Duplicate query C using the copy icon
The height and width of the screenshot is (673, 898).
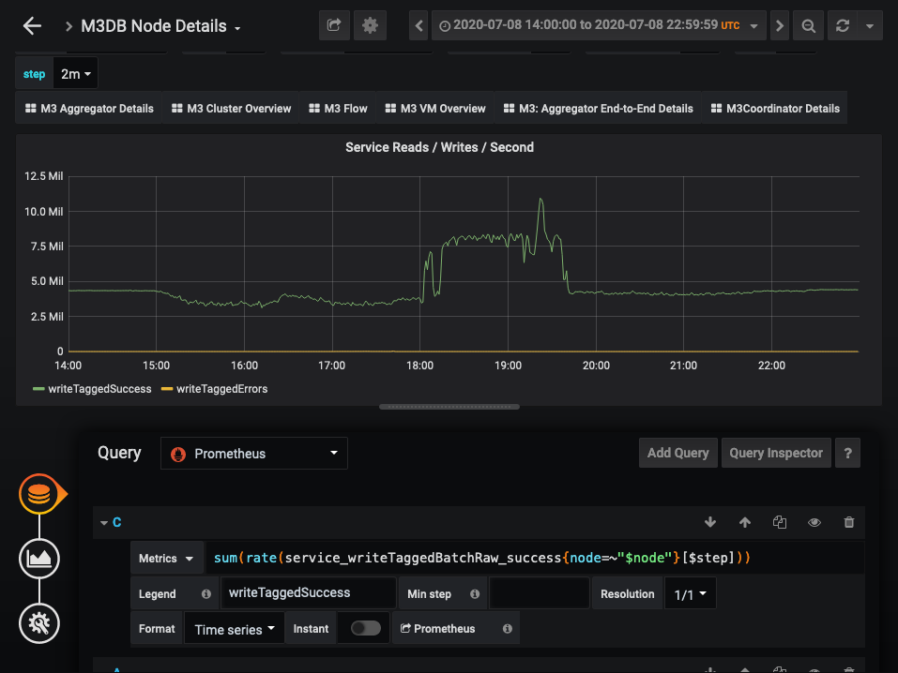[x=780, y=522]
